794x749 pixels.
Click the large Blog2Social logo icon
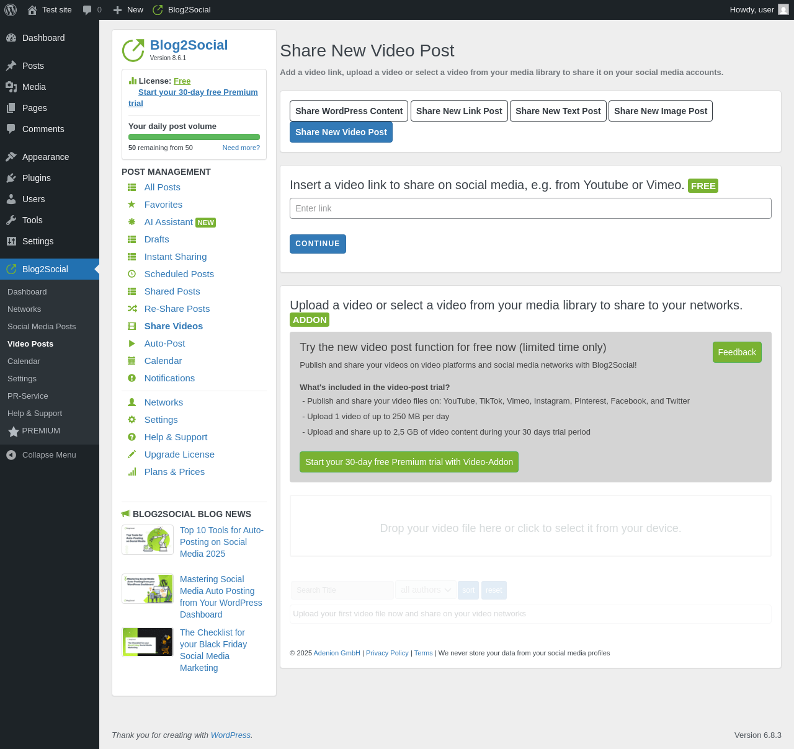(133, 51)
